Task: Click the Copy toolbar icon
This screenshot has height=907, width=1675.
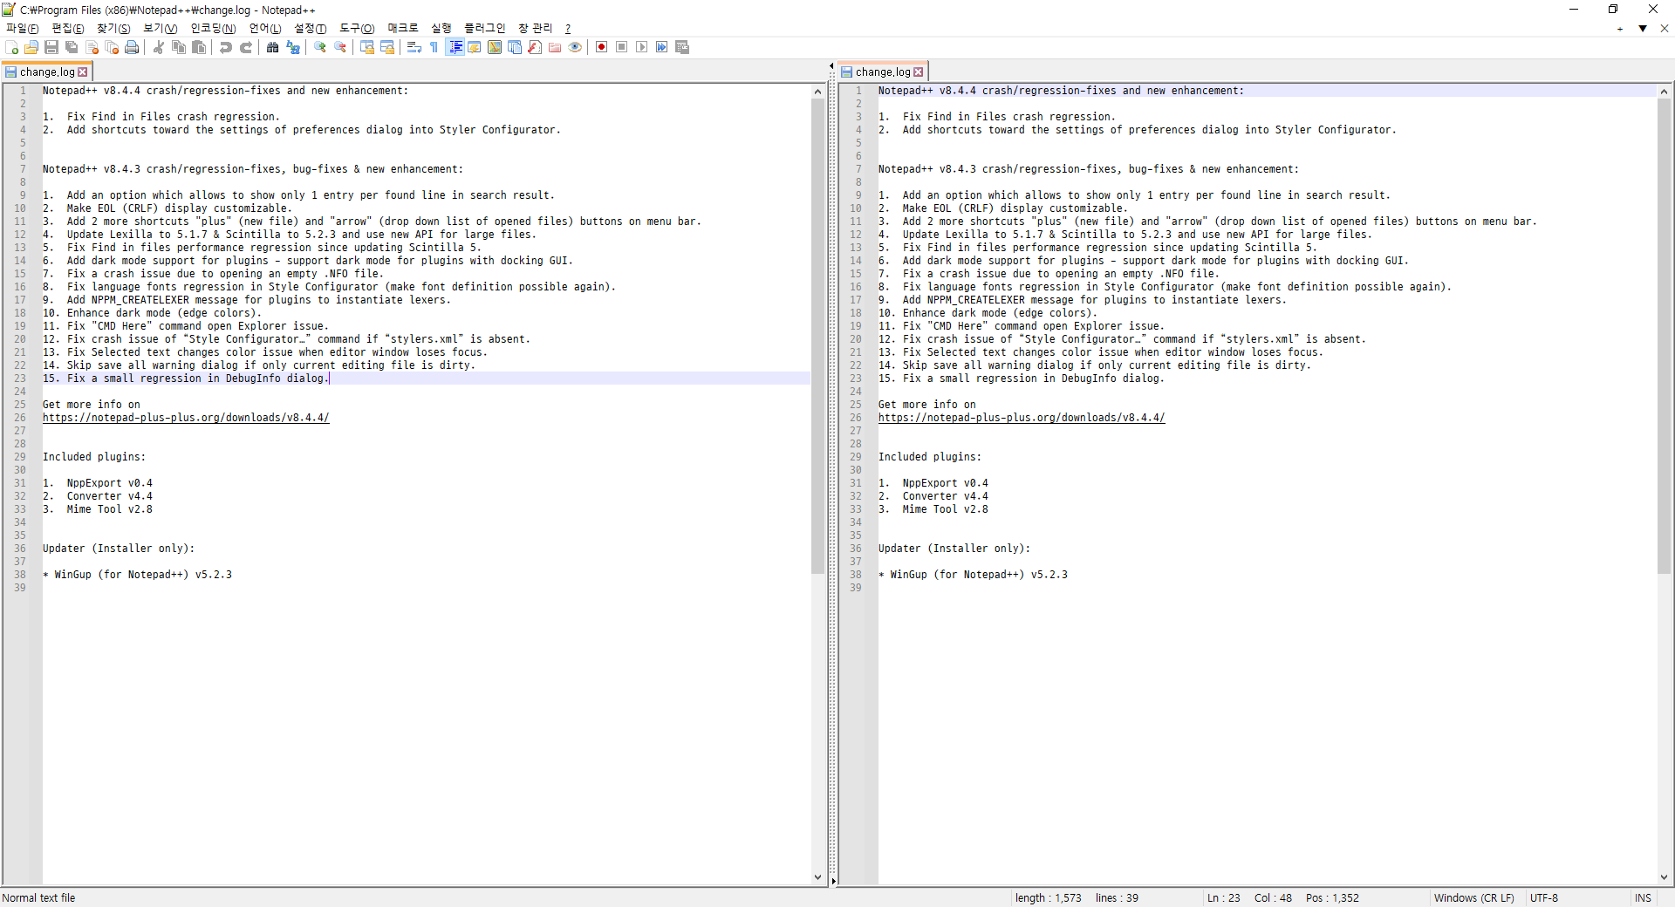Action: point(179,47)
